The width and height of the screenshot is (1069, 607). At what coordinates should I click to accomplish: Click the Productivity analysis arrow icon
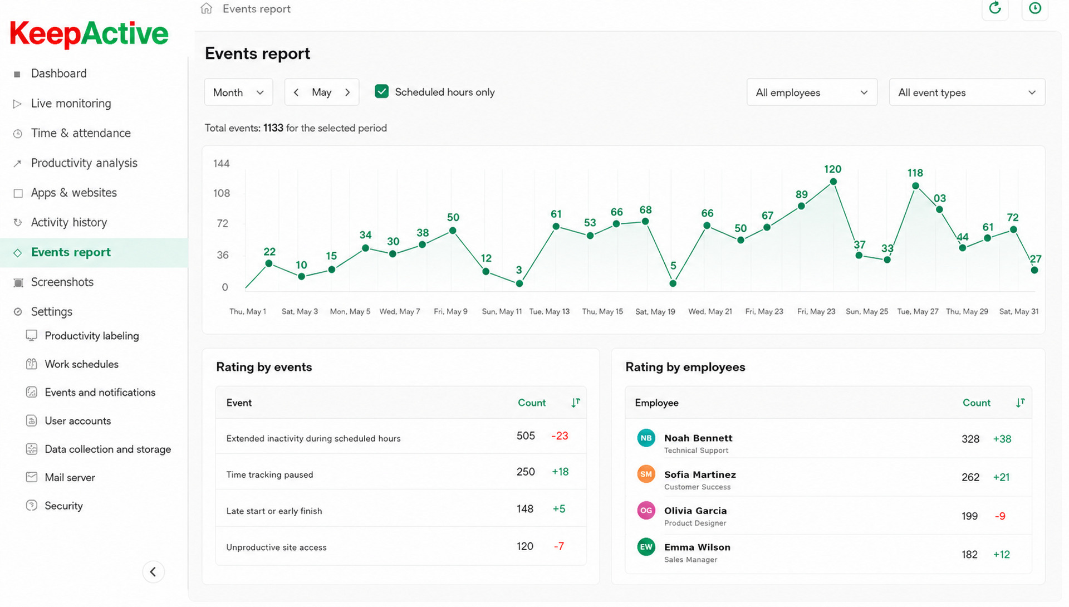click(17, 163)
